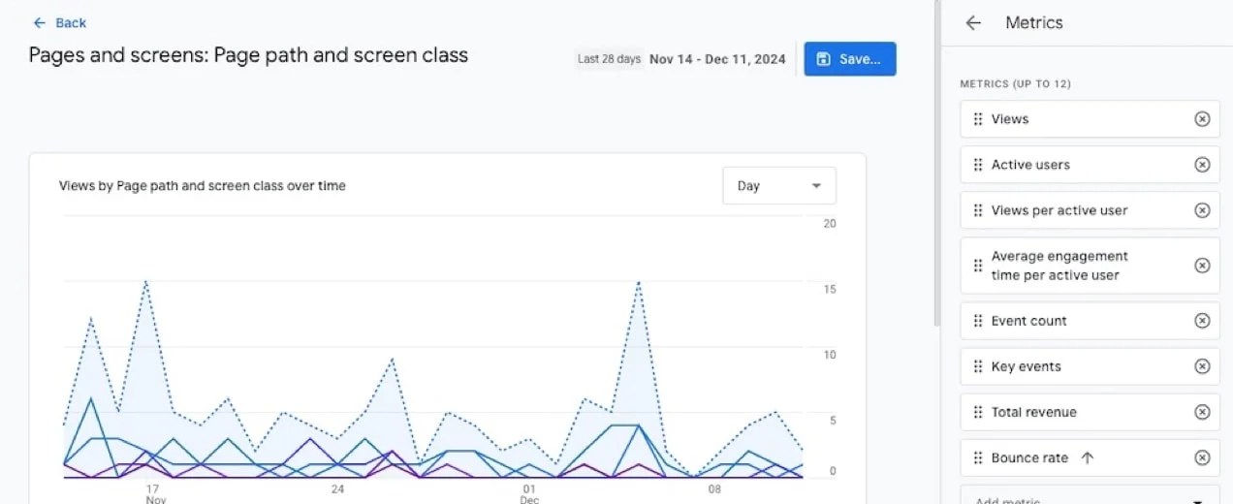Select the Average engagement time metric
1233x504 pixels.
coord(1059,266)
